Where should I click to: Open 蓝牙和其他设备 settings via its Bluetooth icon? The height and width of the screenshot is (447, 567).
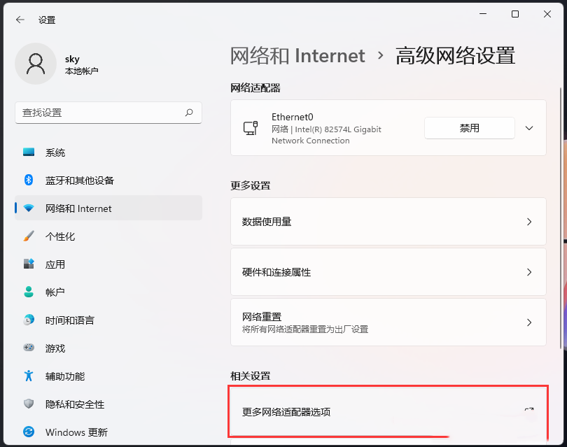[28, 180]
